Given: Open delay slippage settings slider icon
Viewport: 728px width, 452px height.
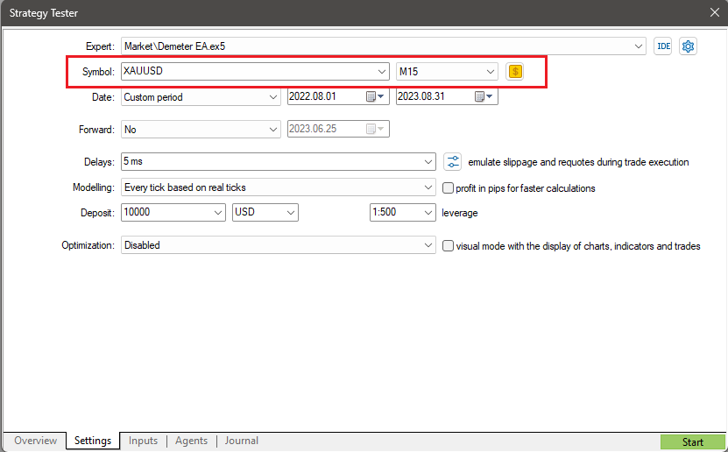Looking at the screenshot, I should click(x=452, y=162).
